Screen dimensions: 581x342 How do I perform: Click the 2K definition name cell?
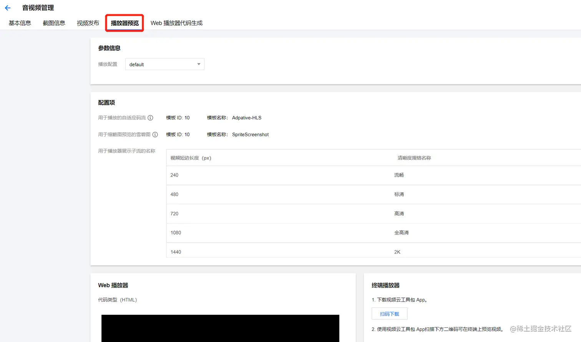pos(397,252)
